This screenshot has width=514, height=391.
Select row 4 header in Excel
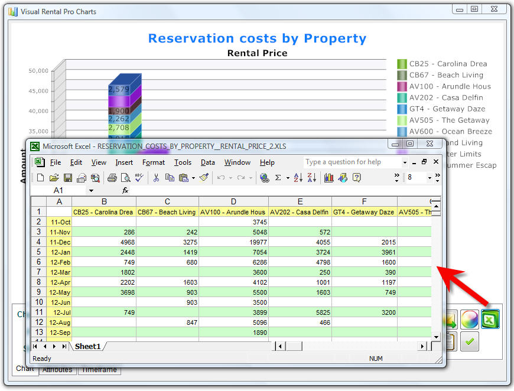tap(38, 242)
